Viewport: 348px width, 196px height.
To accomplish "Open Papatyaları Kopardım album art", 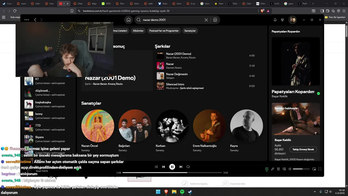I will (296, 61).
